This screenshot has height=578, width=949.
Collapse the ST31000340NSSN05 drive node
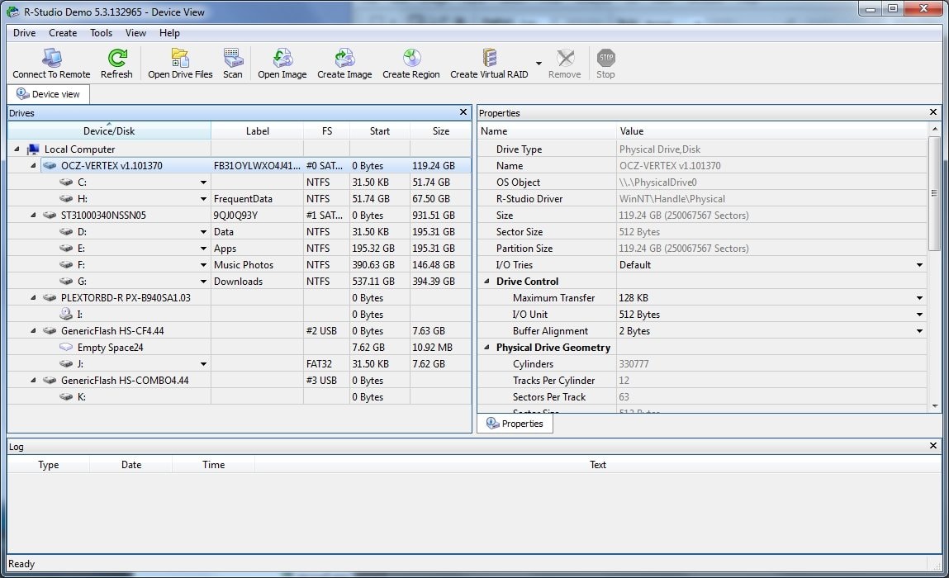click(x=33, y=215)
